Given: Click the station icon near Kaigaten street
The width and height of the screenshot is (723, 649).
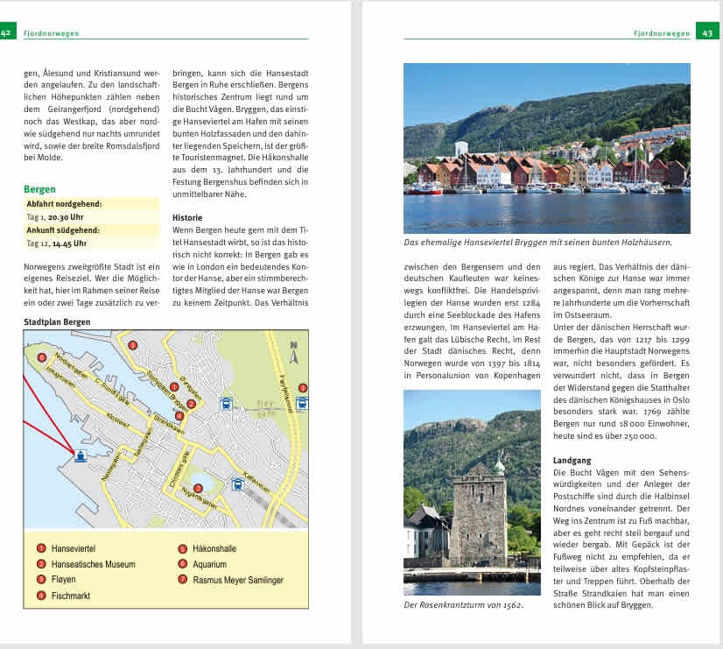Looking at the screenshot, I should click(x=237, y=483).
